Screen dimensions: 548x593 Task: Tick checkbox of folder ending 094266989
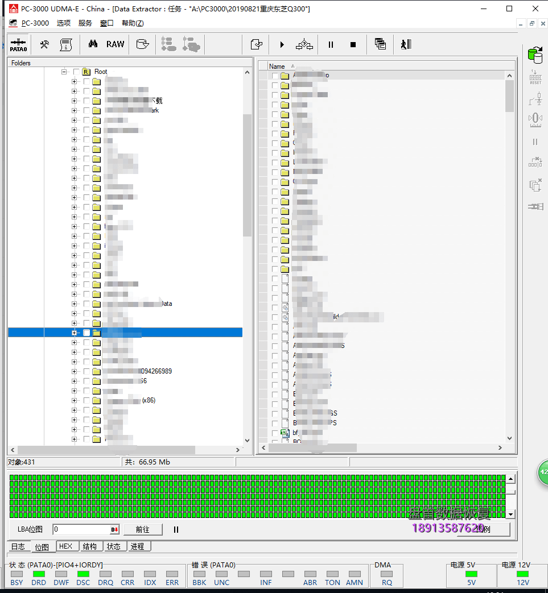coord(86,371)
